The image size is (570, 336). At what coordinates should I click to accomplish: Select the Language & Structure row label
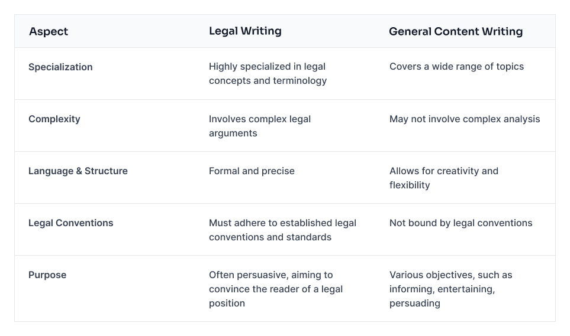coord(78,171)
